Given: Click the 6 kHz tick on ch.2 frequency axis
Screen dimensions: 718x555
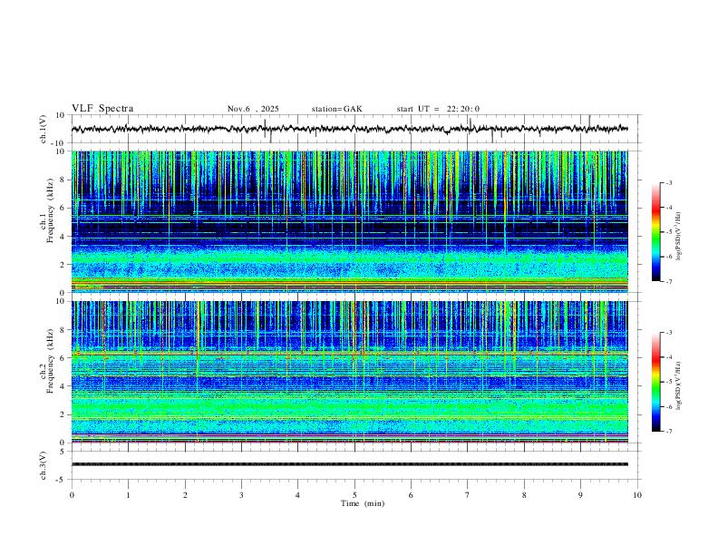Looking at the screenshot, I should point(63,358).
